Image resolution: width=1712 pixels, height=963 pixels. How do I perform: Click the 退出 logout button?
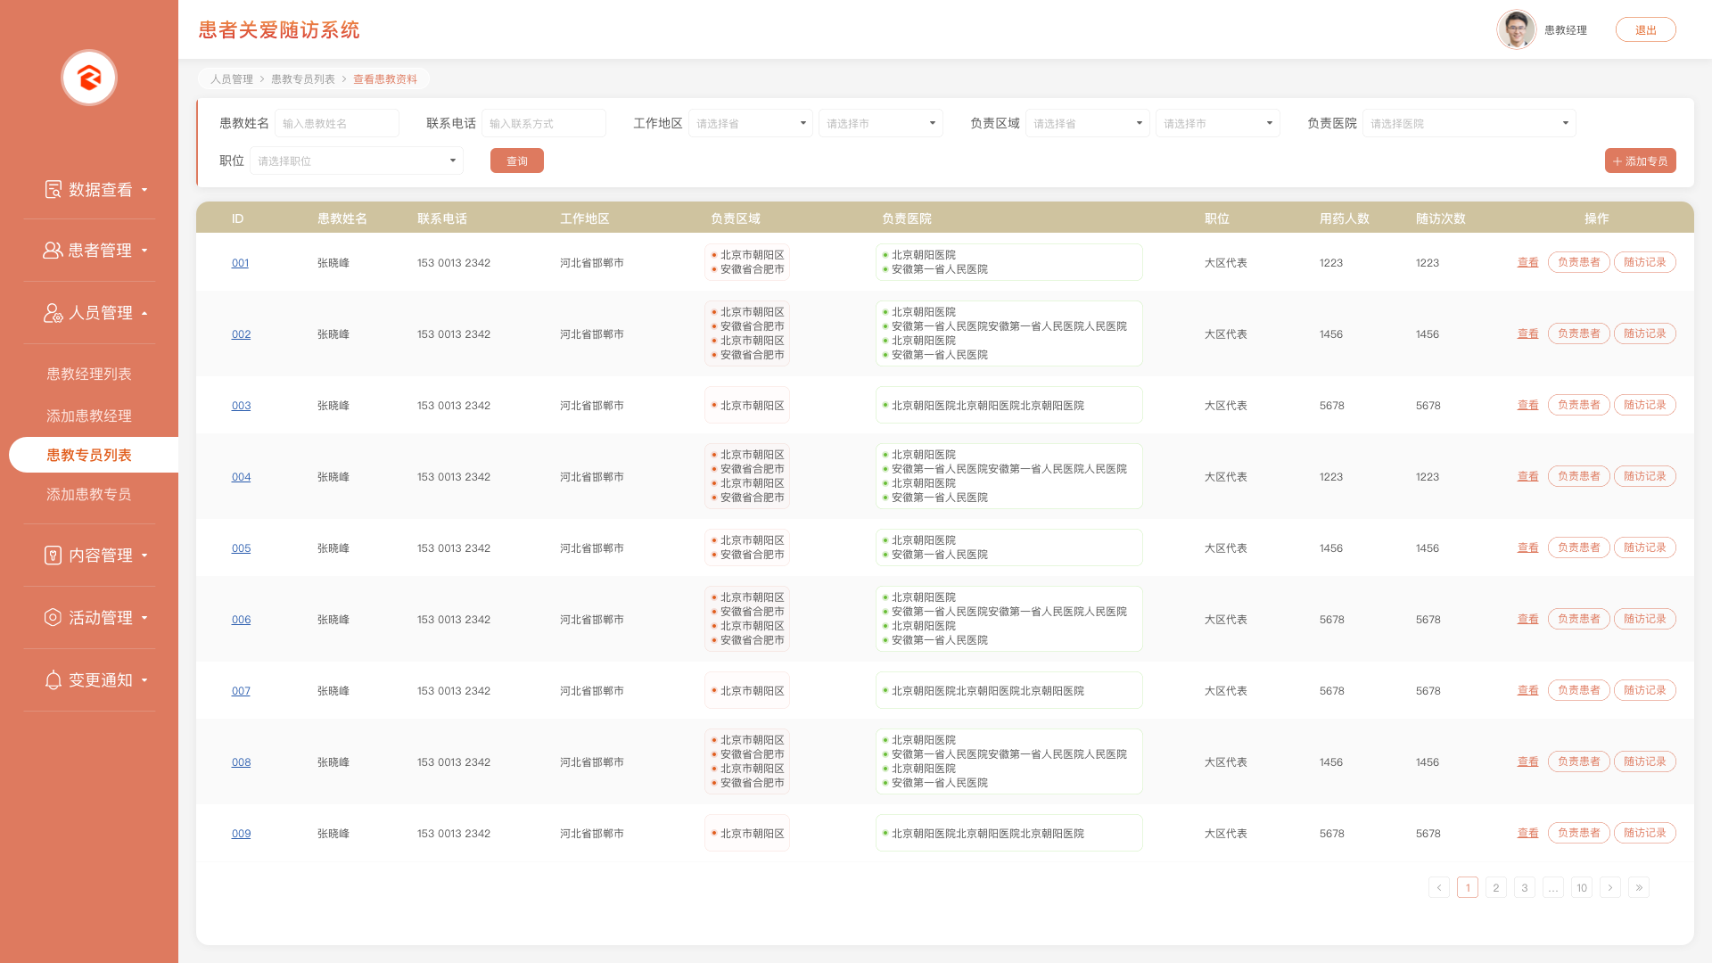[x=1646, y=29]
